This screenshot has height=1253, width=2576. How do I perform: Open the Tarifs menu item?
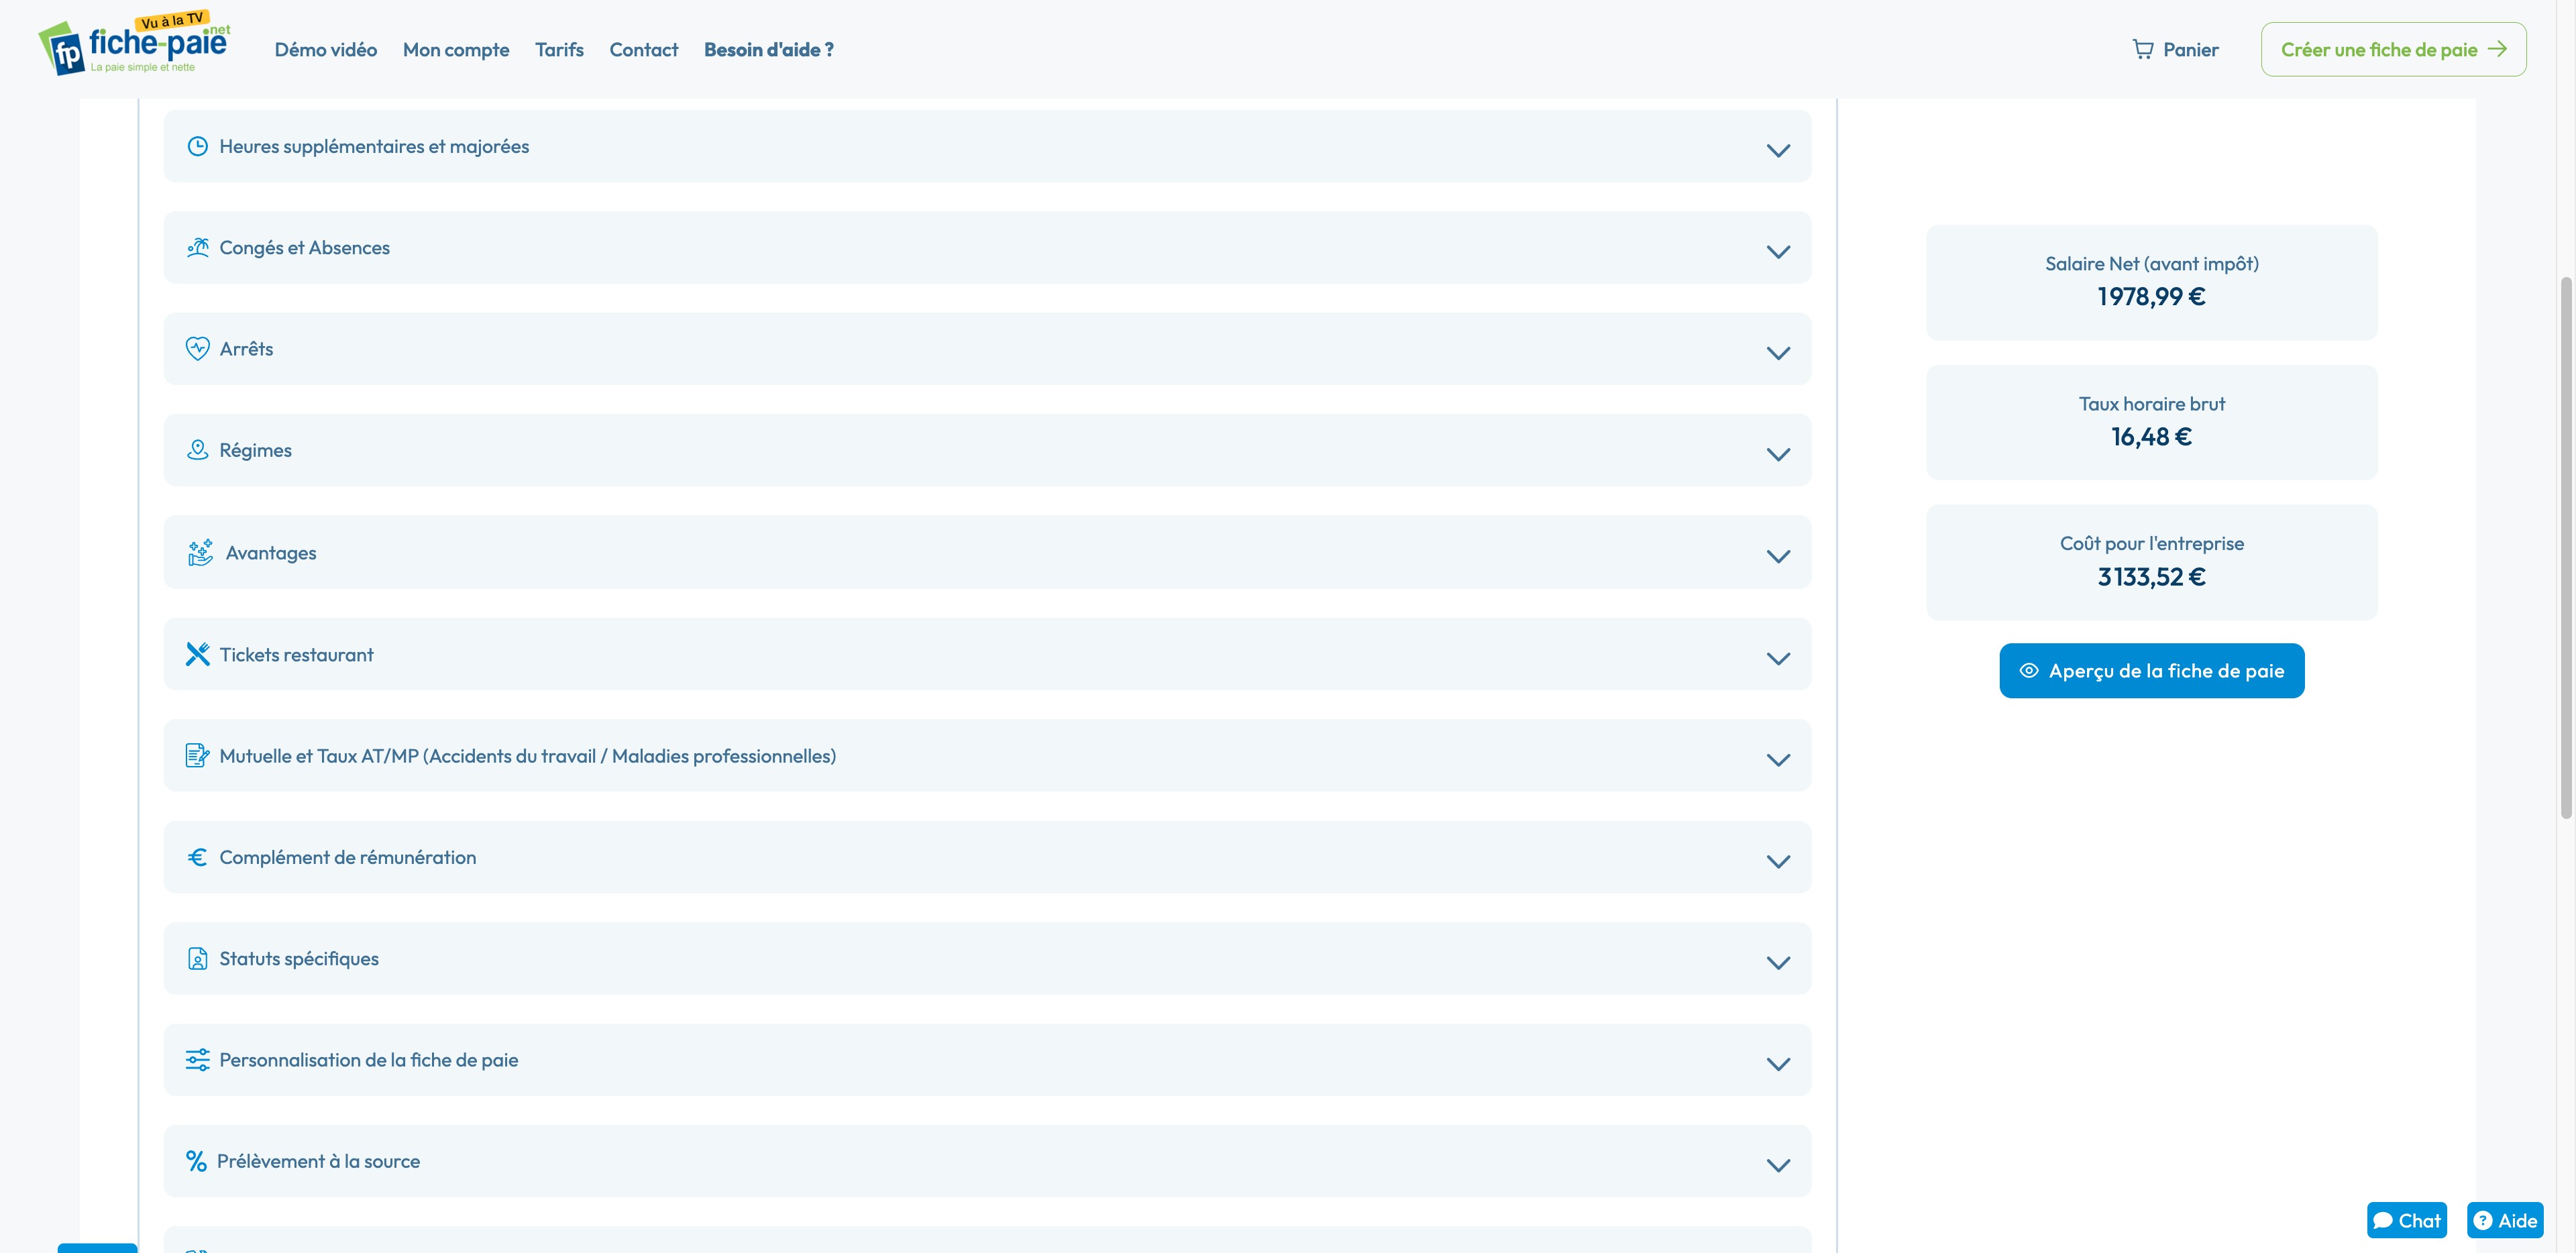[x=559, y=49]
